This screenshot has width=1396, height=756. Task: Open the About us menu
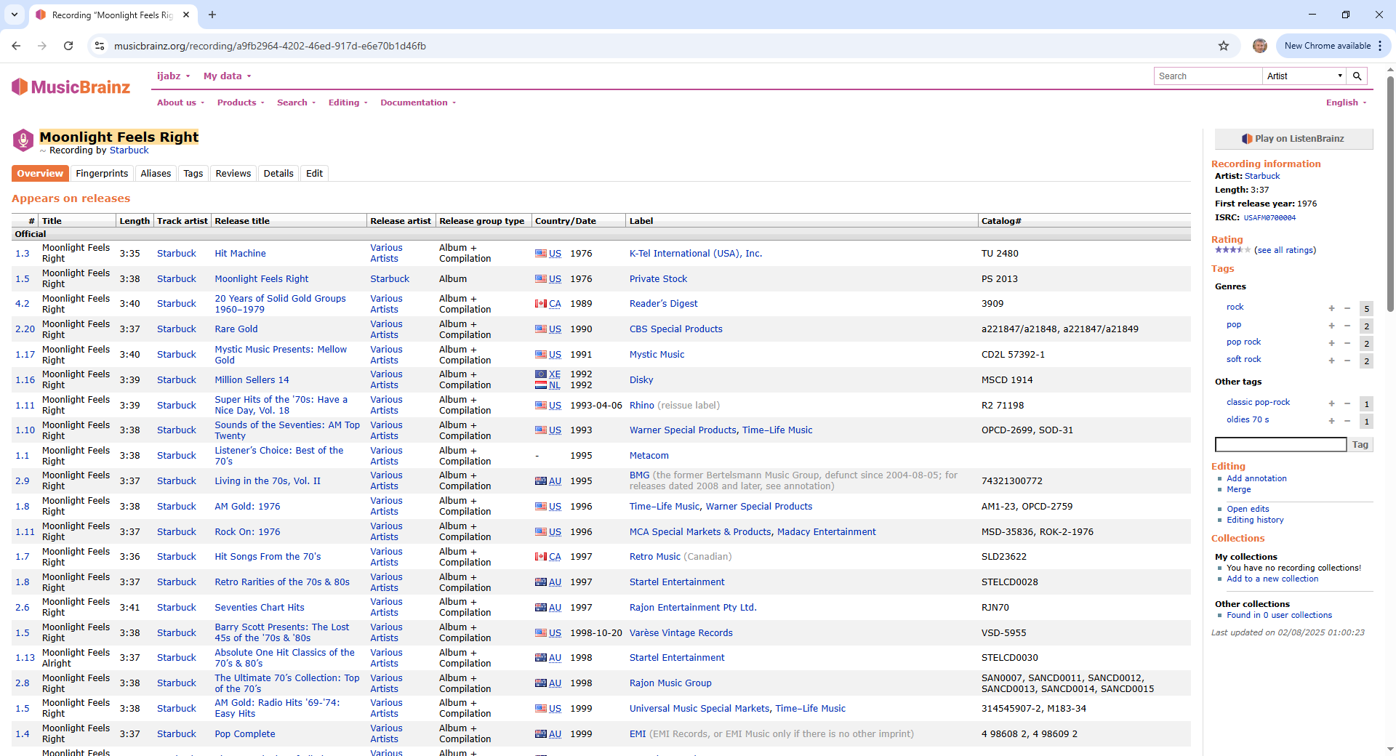180,102
